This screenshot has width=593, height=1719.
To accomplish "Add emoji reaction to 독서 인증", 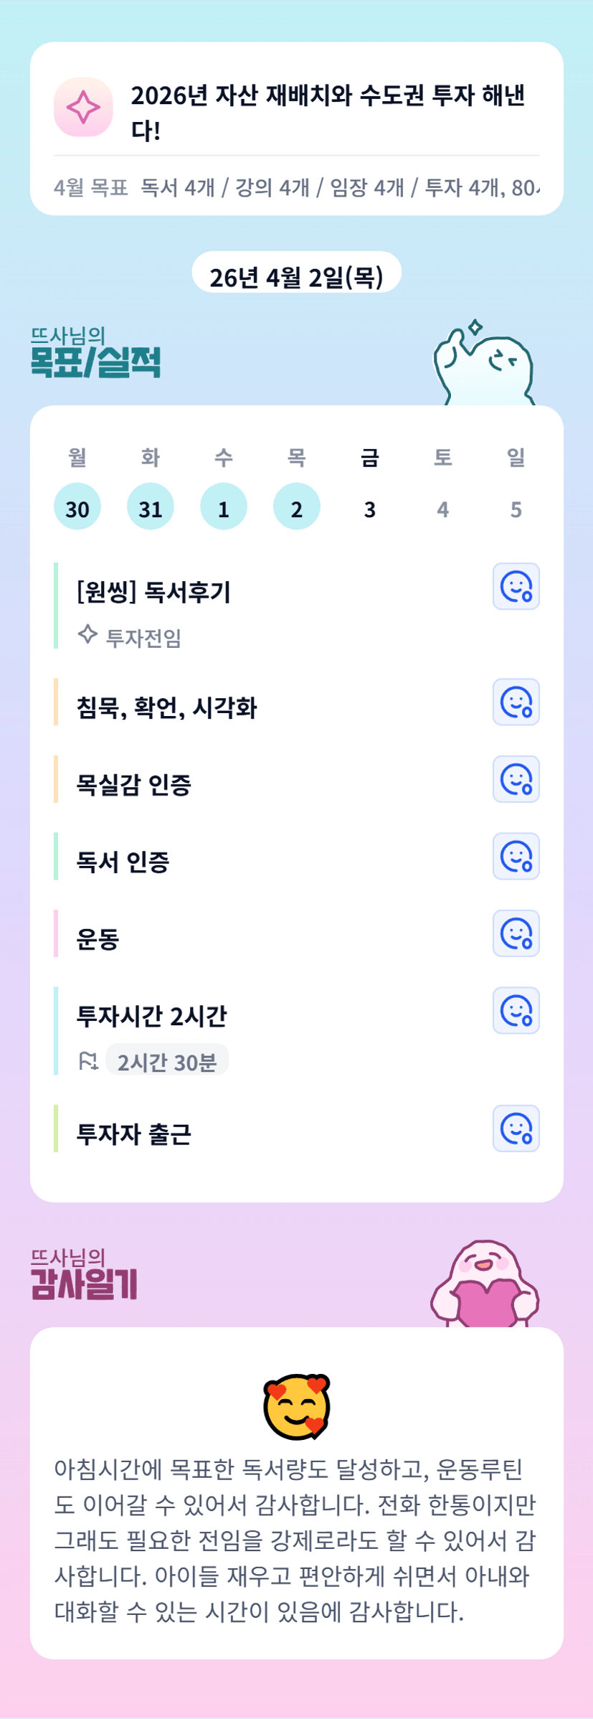I will pos(516,856).
